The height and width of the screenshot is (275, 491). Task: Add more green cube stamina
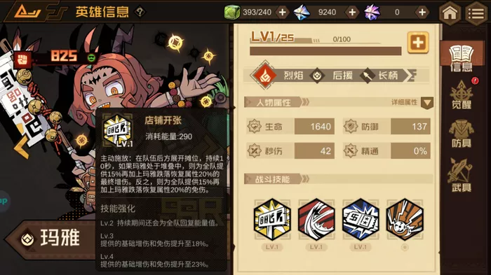pos(283,12)
